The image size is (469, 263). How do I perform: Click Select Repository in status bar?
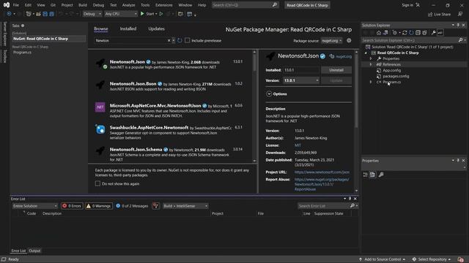[431, 259]
